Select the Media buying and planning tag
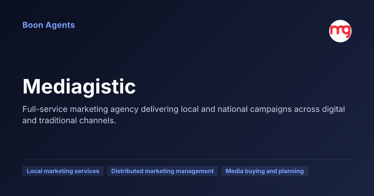 click(x=265, y=171)
